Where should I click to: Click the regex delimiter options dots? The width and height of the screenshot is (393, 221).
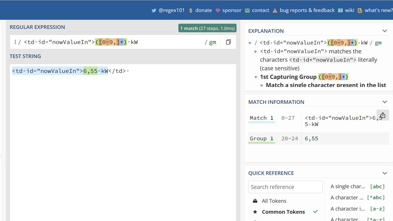[x=15, y=42]
